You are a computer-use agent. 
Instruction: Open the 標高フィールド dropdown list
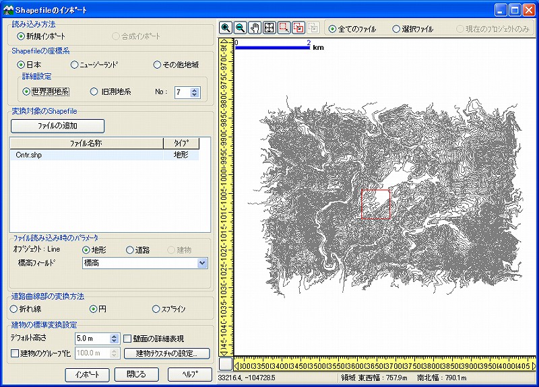pyautogui.click(x=202, y=263)
